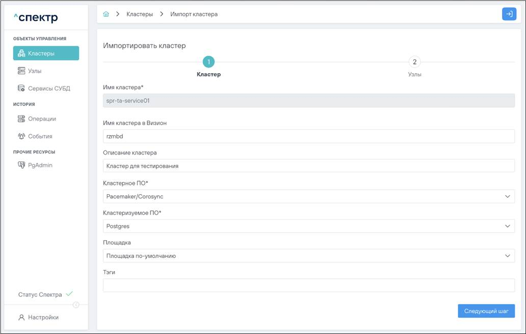Click the home icon in breadcrumb
Image resolution: width=526 pixels, height=334 pixels.
(x=106, y=14)
